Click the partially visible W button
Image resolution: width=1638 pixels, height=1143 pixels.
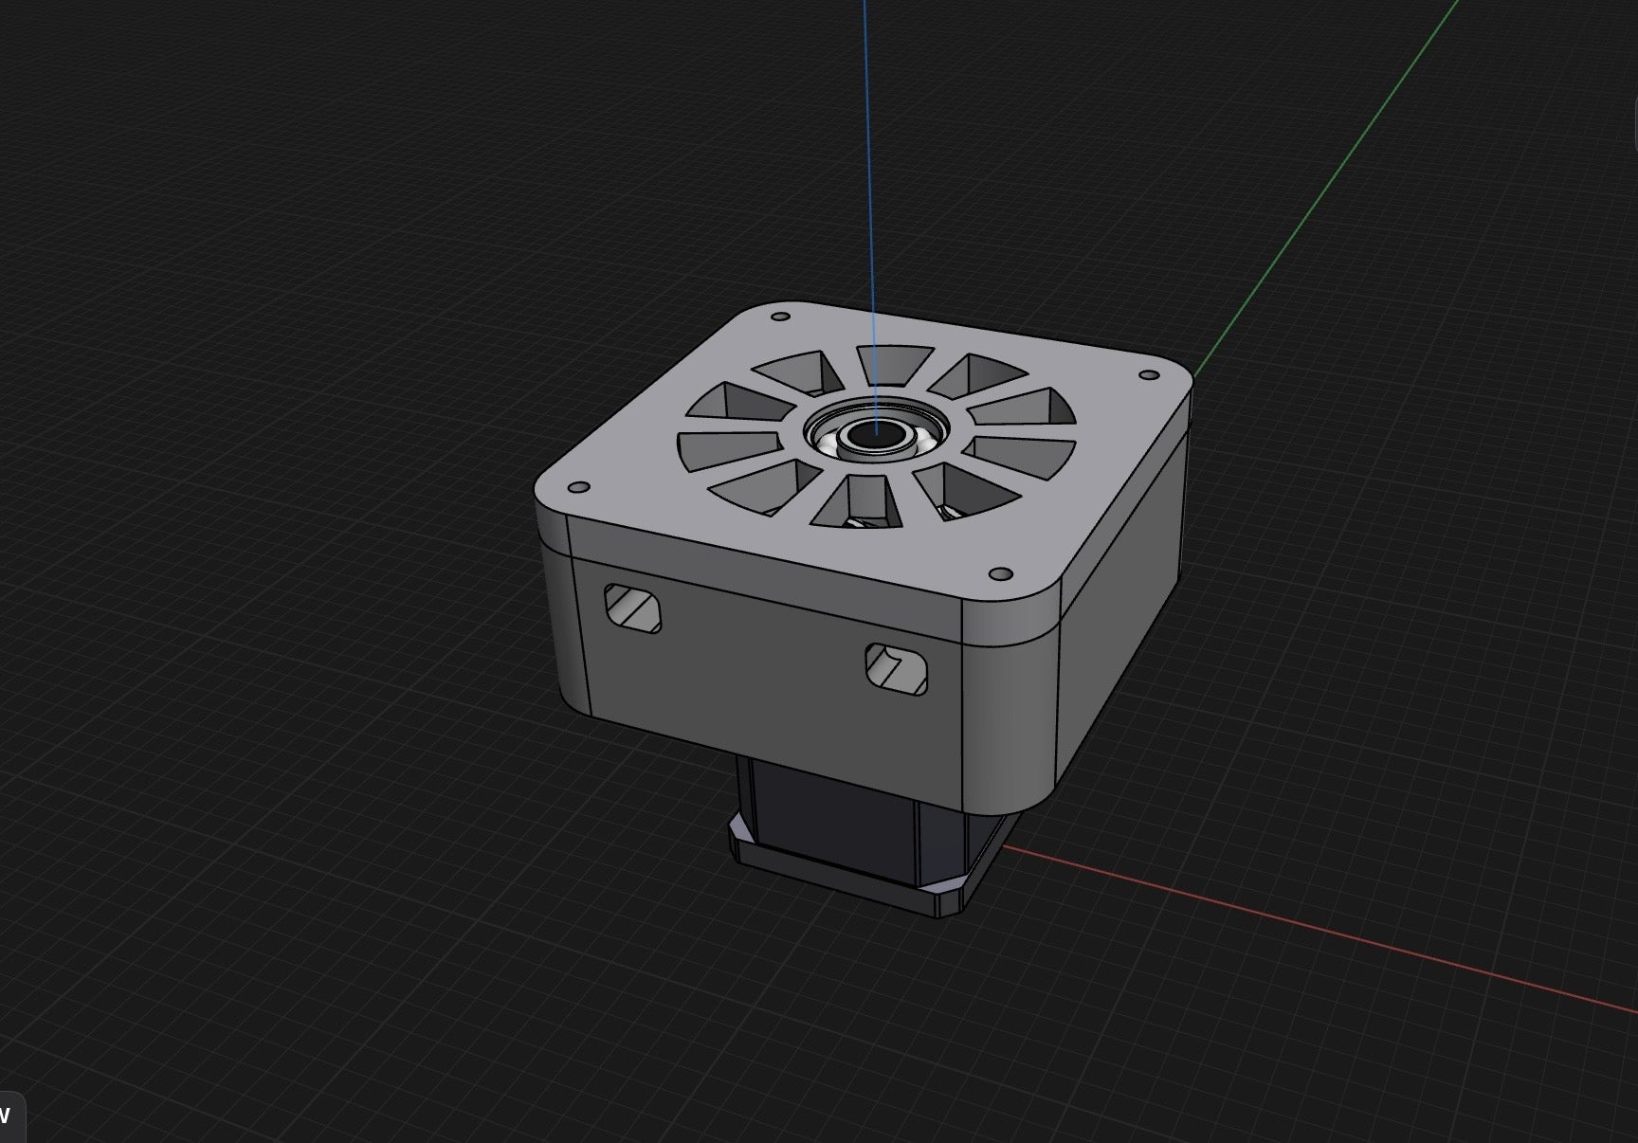(9, 1117)
